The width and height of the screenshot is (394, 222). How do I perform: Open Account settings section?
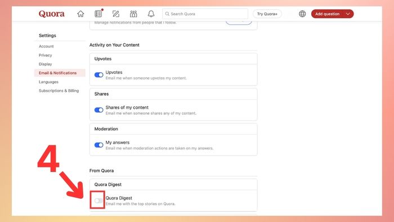click(46, 46)
